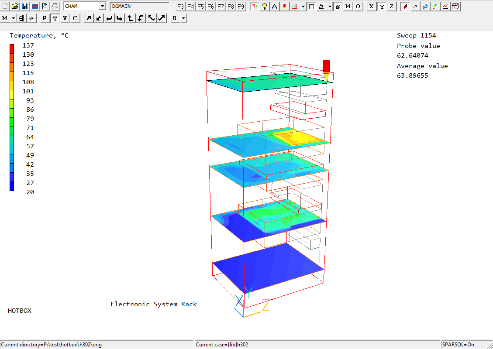The width and height of the screenshot is (493, 349).
Task: Click the red contour slice icon
Action: click(x=405, y=6)
